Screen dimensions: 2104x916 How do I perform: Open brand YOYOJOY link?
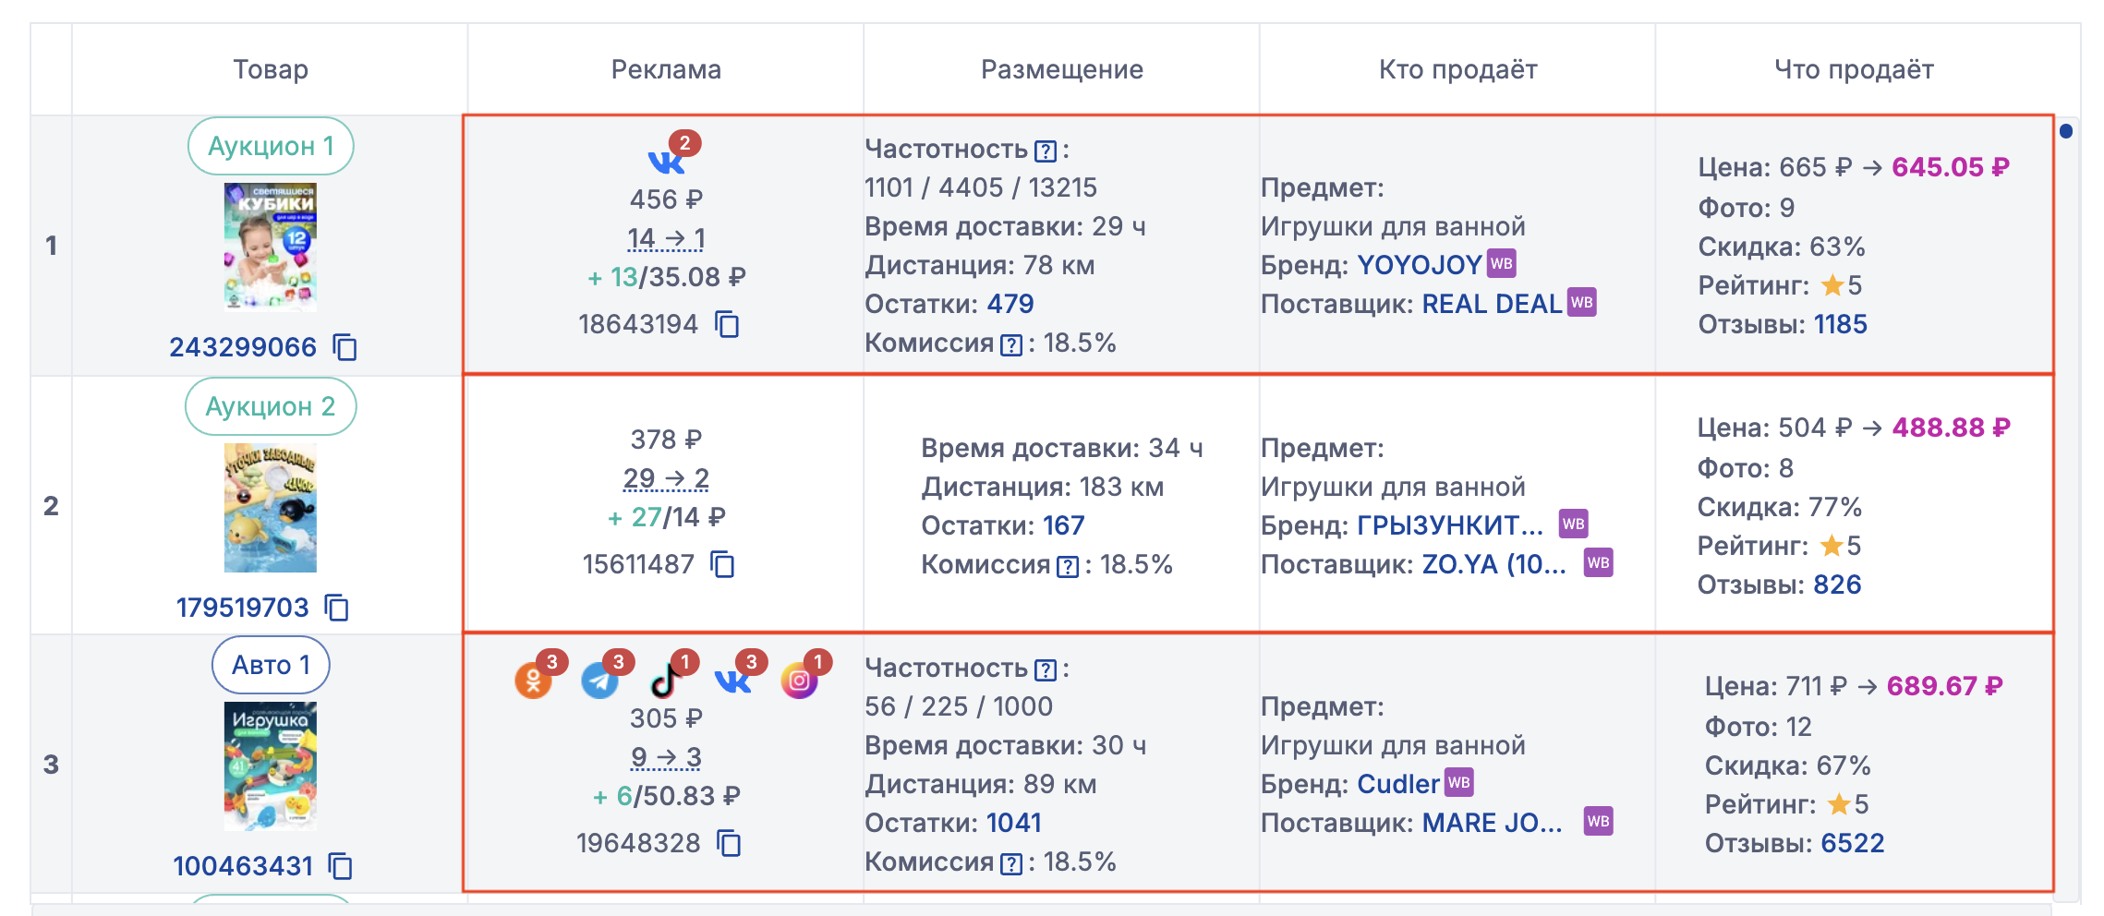(x=1419, y=265)
